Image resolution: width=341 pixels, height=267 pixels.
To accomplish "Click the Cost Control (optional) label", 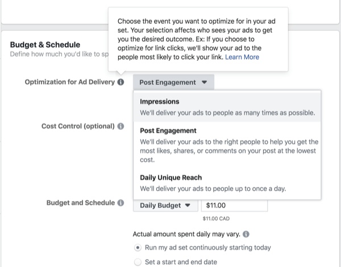I will (x=78, y=126).
